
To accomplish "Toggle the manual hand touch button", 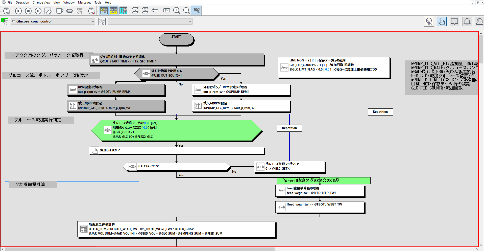I will click(442, 21).
